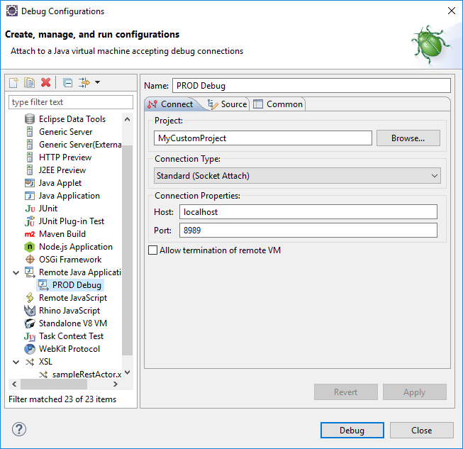463x449 pixels.
Task: Click tree scroll-down arrow
Action: coord(127,372)
